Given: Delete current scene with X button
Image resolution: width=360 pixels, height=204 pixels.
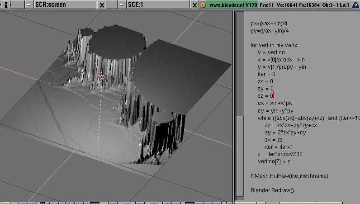Looking at the screenshot, I should (194, 5).
